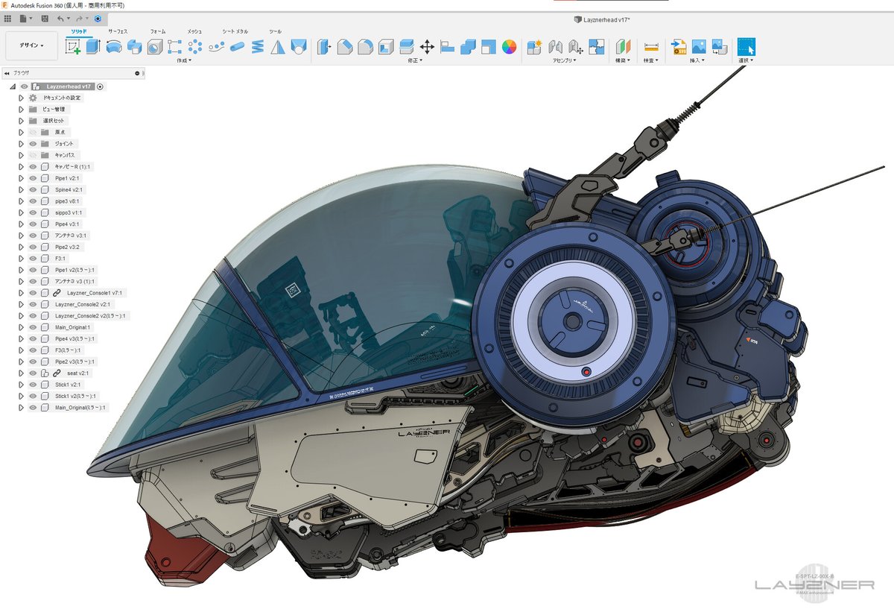Toggle visibility of seat v2:1
Image resolution: width=894 pixels, height=612 pixels.
pos(33,373)
